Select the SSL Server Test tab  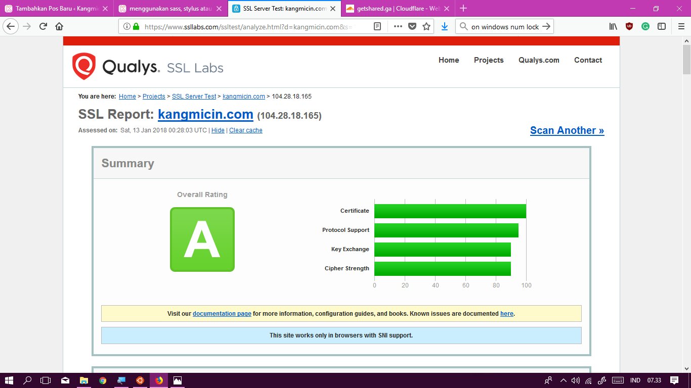point(285,8)
